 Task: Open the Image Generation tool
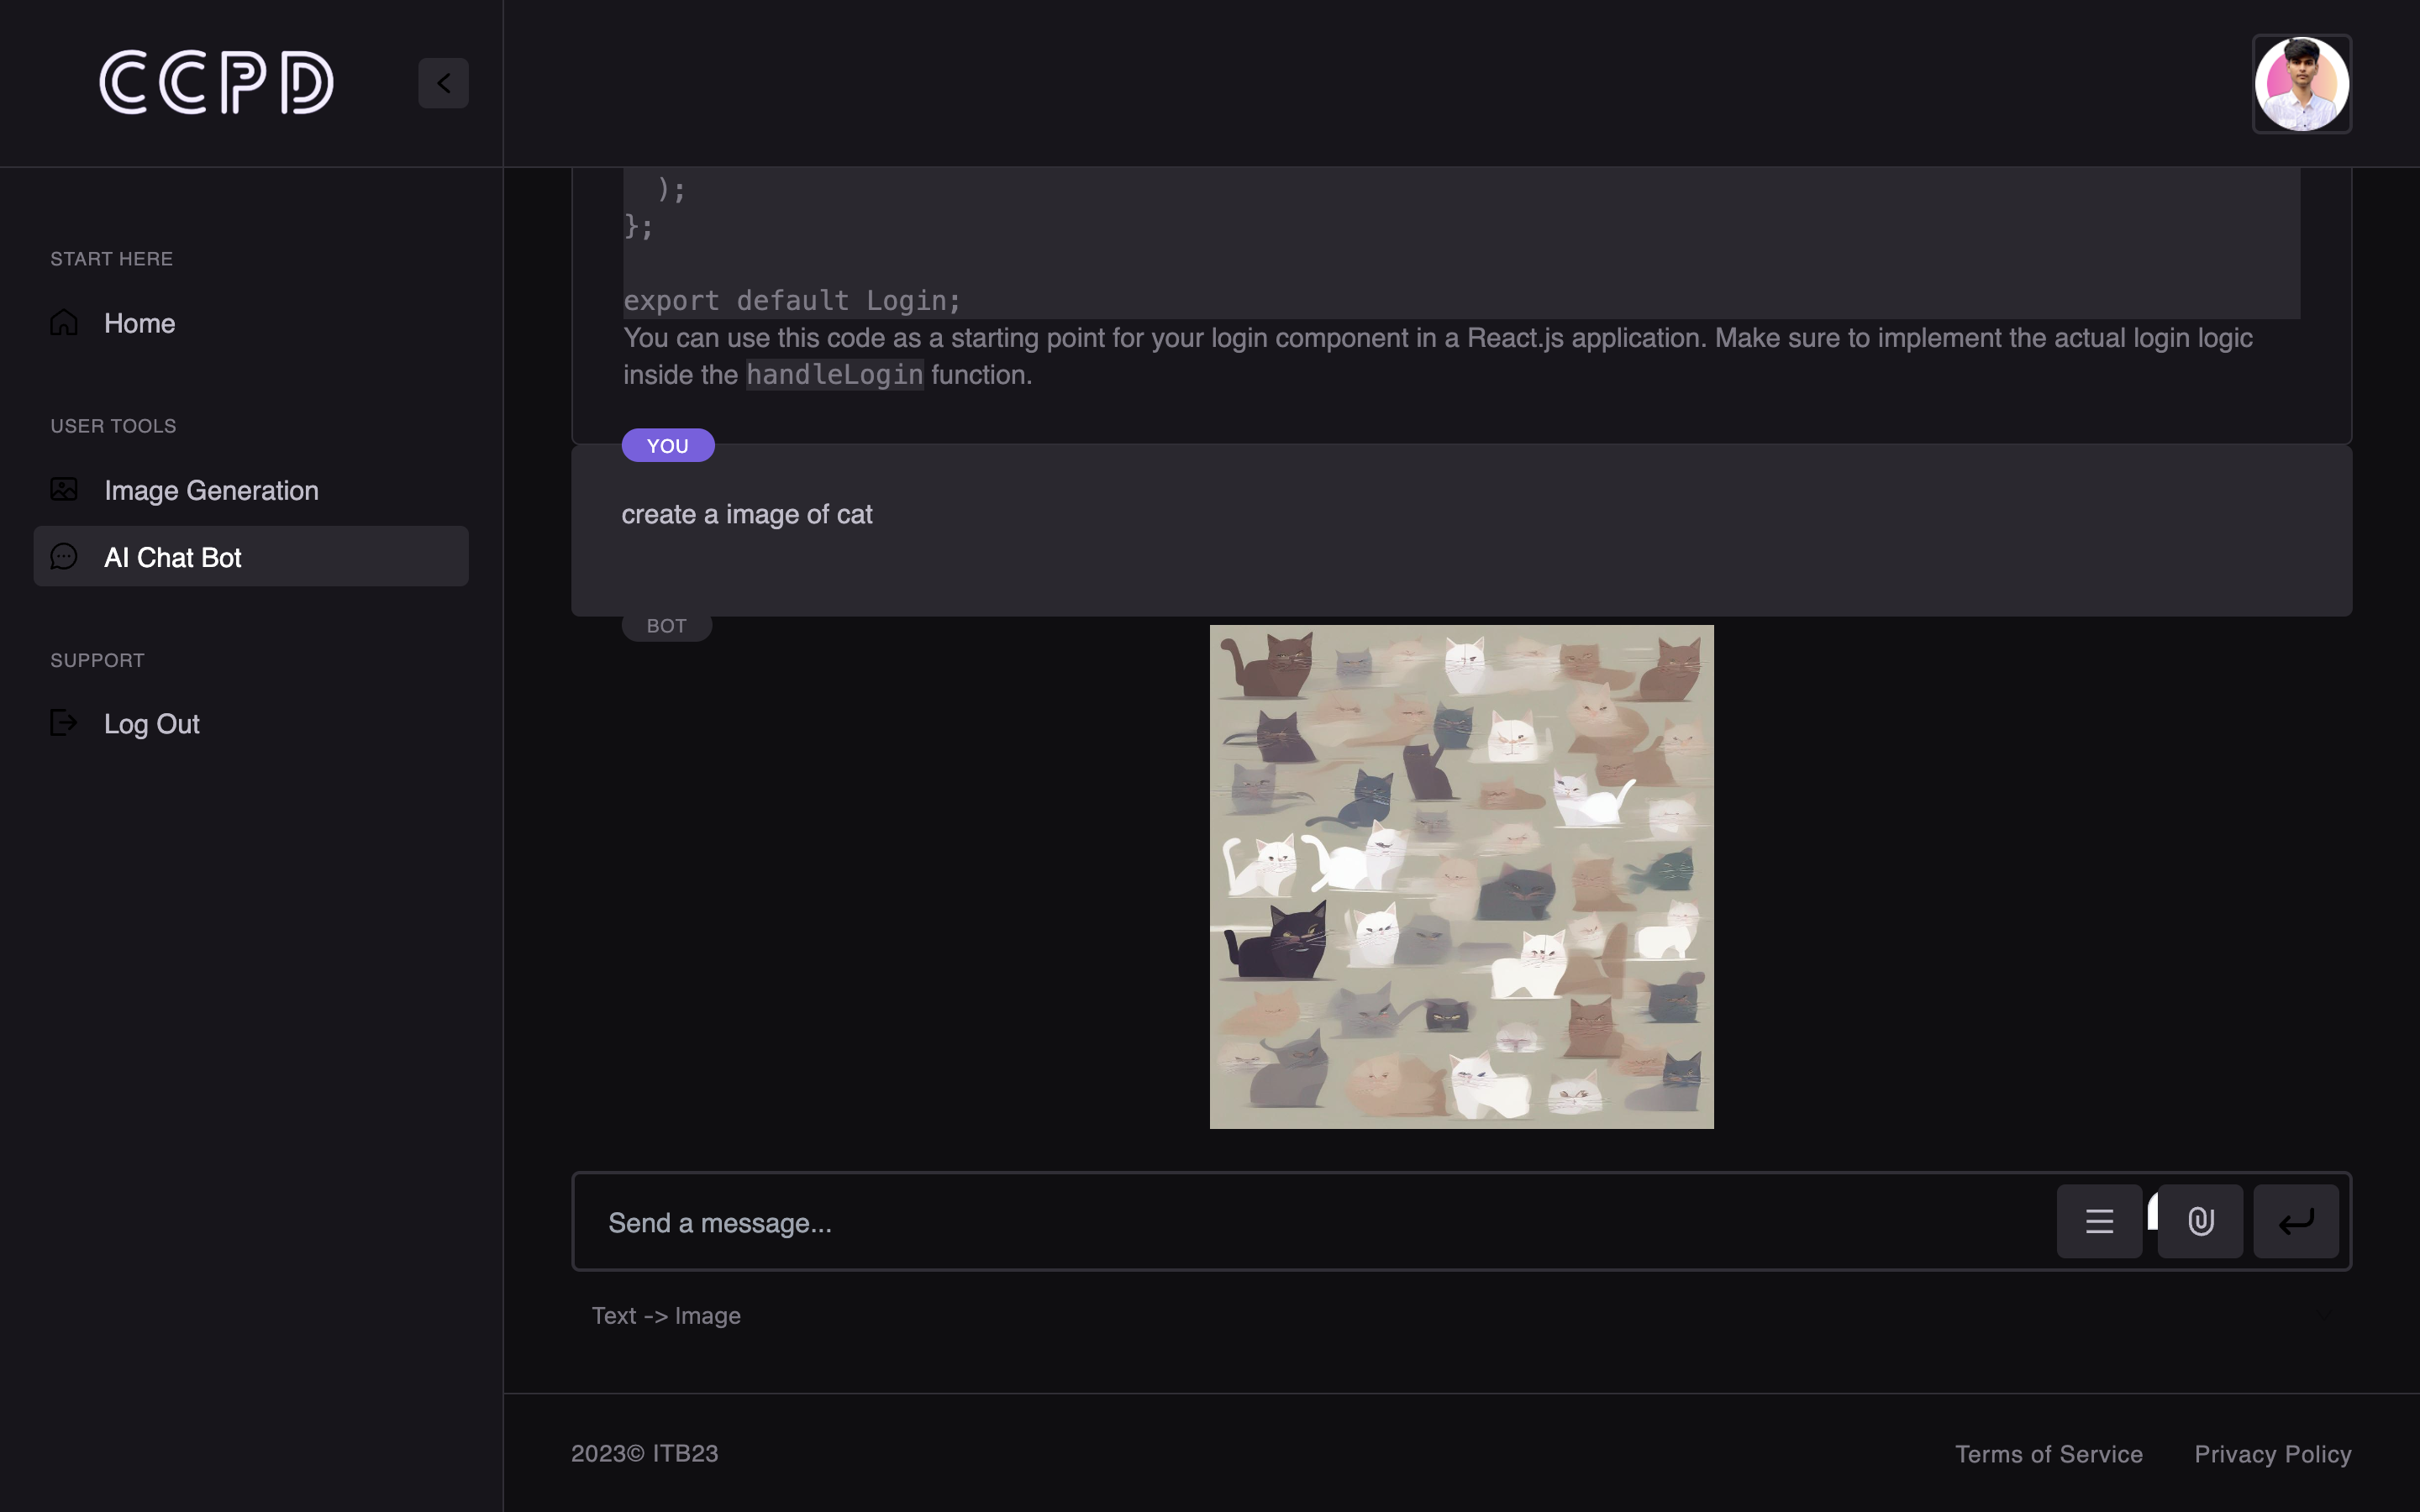[x=211, y=490]
